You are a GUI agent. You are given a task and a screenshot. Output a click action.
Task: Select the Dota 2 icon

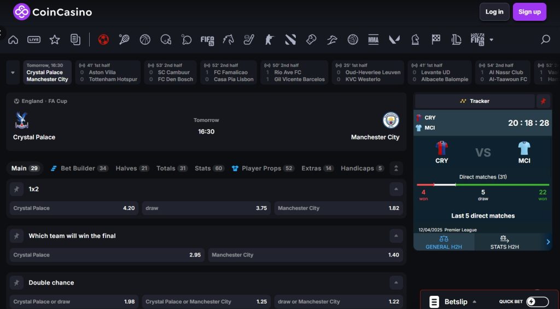tap(290, 40)
